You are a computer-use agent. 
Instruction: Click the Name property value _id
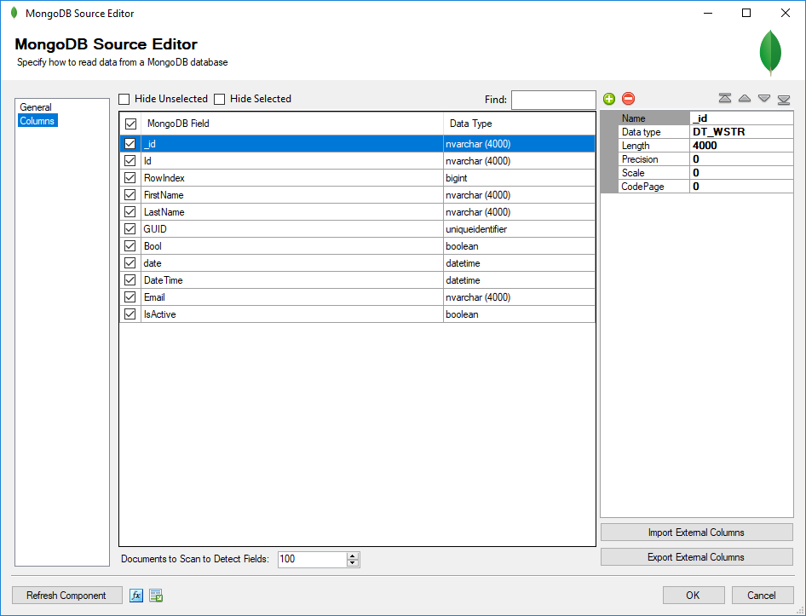pyautogui.click(x=741, y=118)
